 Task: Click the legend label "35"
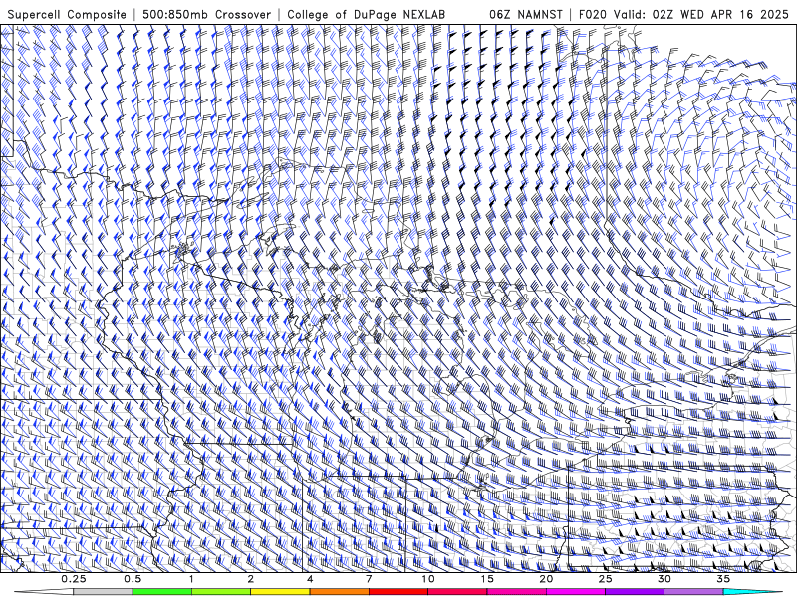(x=723, y=579)
